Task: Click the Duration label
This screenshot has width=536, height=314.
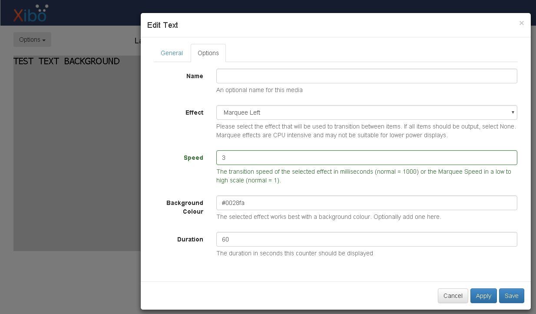Action: point(190,239)
